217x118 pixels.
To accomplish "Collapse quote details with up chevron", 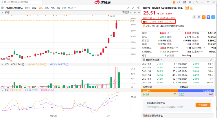I will (x=179, y=29).
